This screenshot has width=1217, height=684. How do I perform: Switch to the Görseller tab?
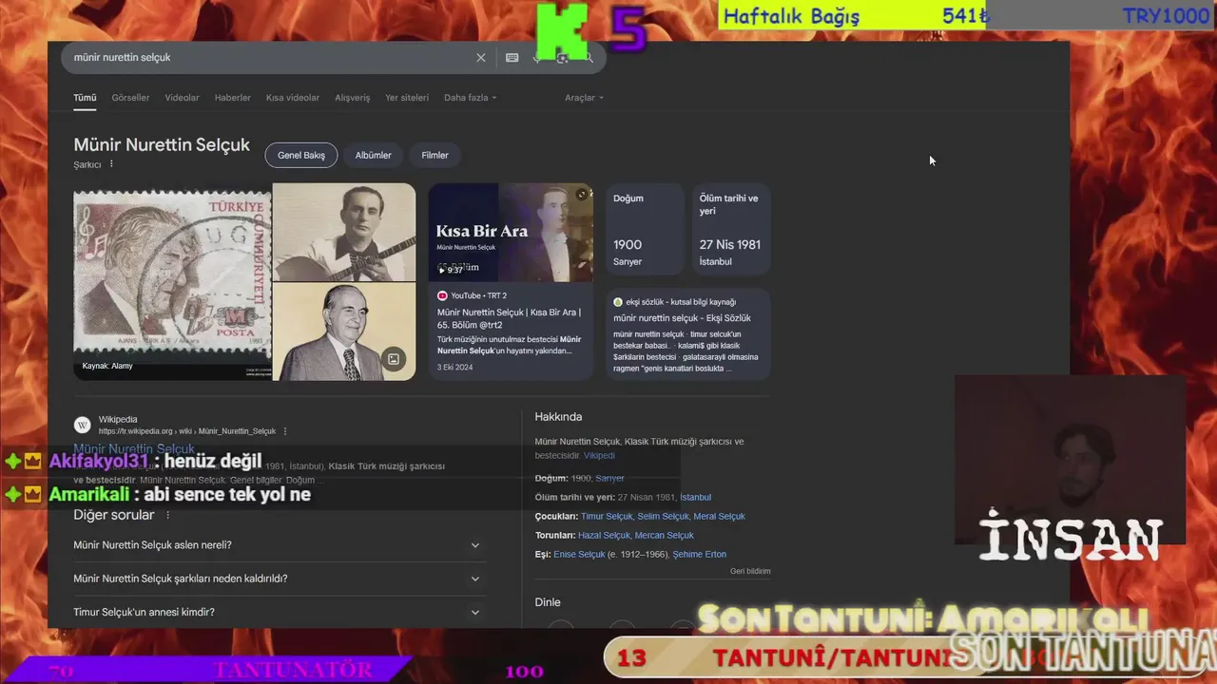click(130, 98)
